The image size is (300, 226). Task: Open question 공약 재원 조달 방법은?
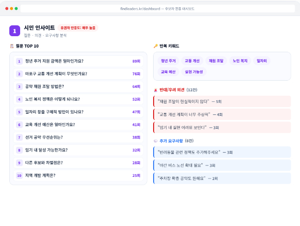pyautogui.click(x=78, y=86)
